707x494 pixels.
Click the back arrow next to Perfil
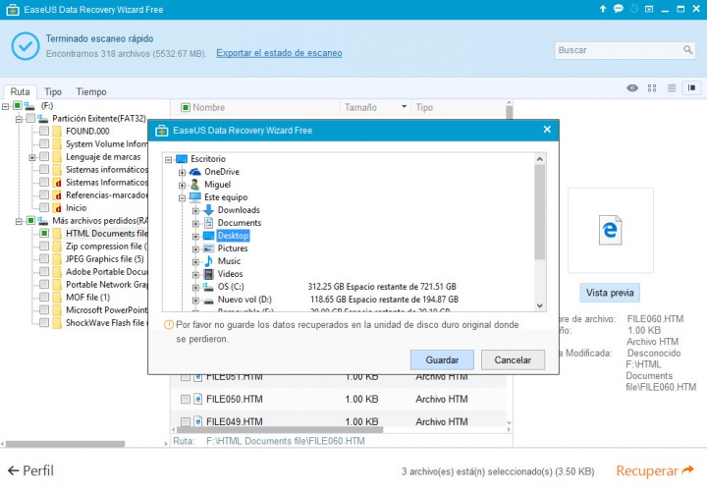pyautogui.click(x=14, y=470)
